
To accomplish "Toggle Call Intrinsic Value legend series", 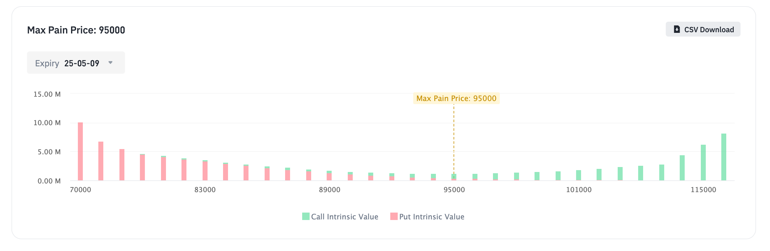I will [x=340, y=217].
